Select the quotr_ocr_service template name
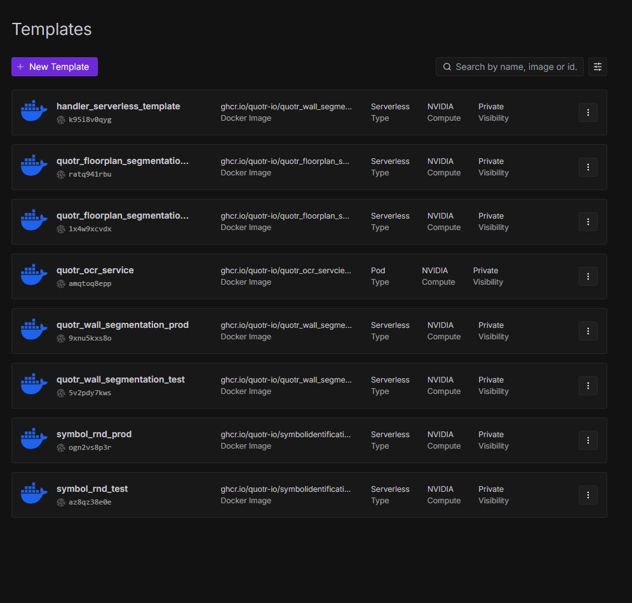632x603 pixels. 95,270
